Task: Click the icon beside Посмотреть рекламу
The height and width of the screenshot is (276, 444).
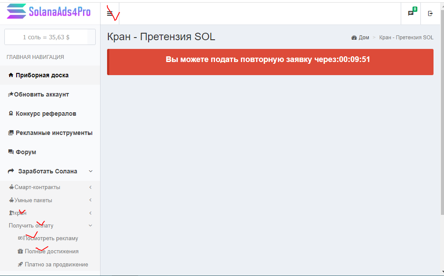Action: pyautogui.click(x=20, y=238)
